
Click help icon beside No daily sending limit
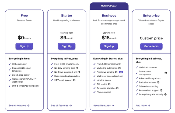[x=77, y=68]
